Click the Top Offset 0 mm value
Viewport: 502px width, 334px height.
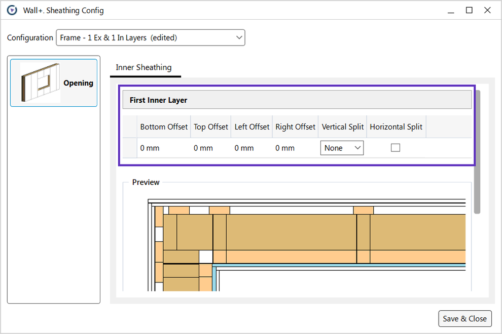click(x=203, y=148)
